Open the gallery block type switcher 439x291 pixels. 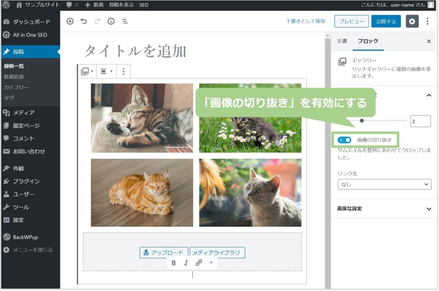click(x=87, y=72)
